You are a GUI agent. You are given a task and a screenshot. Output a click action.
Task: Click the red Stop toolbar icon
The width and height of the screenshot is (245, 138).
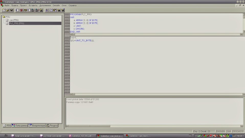point(21,10)
